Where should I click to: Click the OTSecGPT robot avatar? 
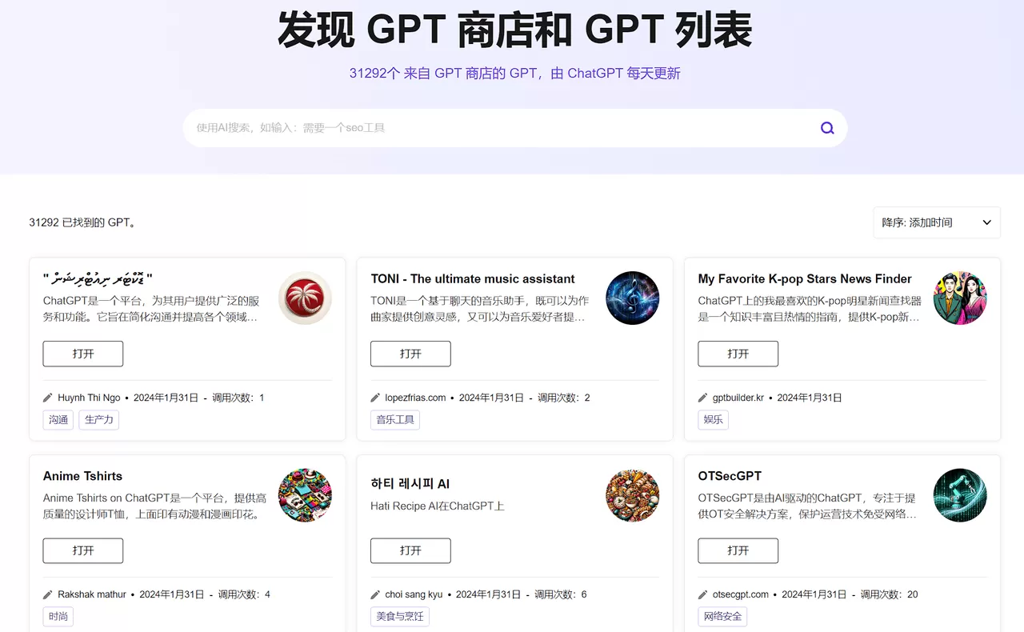pyautogui.click(x=959, y=494)
